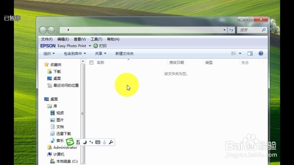Click the Recent Places icon
Screen dimensions: 294x165
point(50,85)
